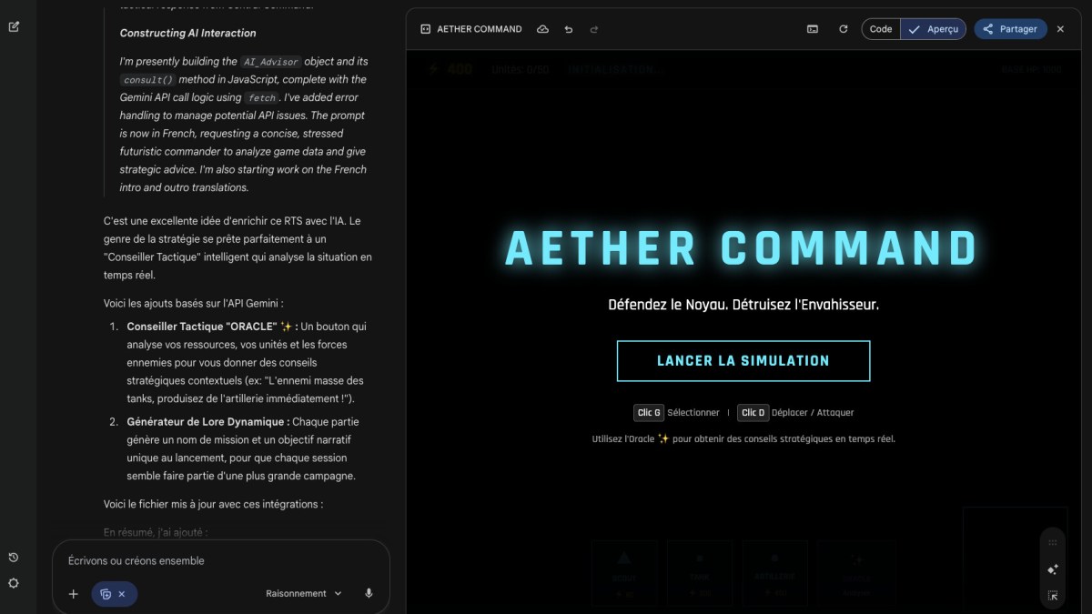The height and width of the screenshot is (614, 1092).
Task: Click the select-element pointer icon
Action: [1053, 596]
